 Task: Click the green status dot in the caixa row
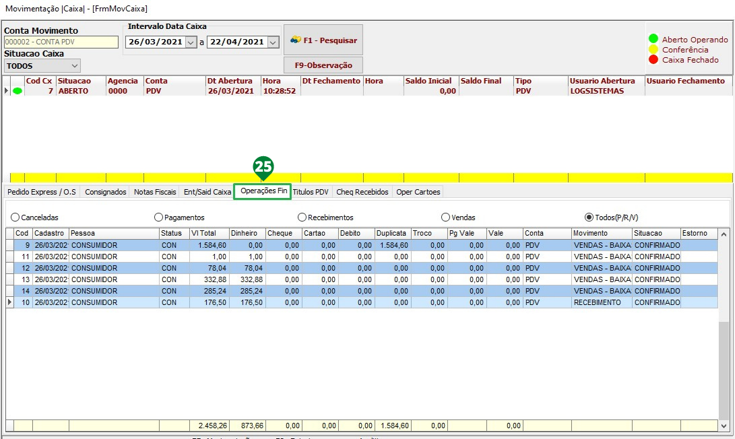(x=18, y=91)
